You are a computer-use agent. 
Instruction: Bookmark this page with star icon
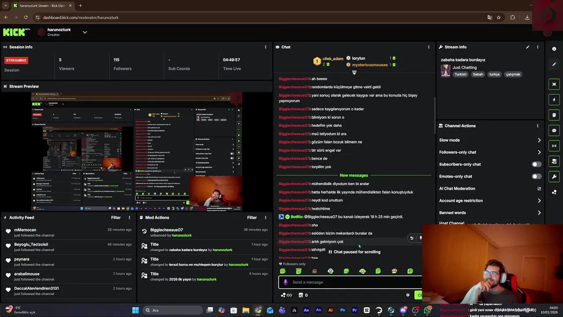coord(499,18)
